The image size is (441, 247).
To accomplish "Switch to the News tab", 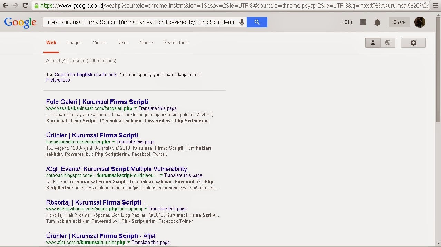I will click(x=123, y=42).
